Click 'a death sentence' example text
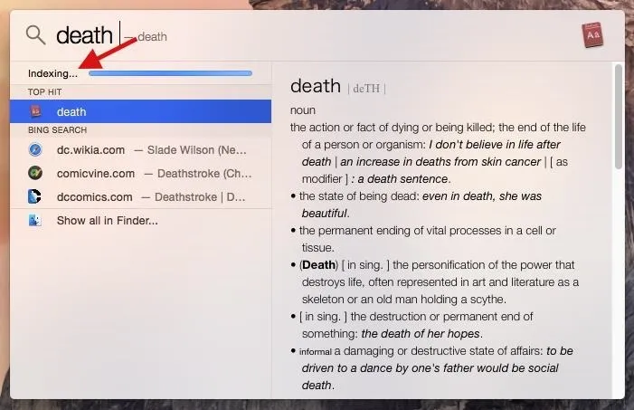The height and width of the screenshot is (410, 634). 402,178
